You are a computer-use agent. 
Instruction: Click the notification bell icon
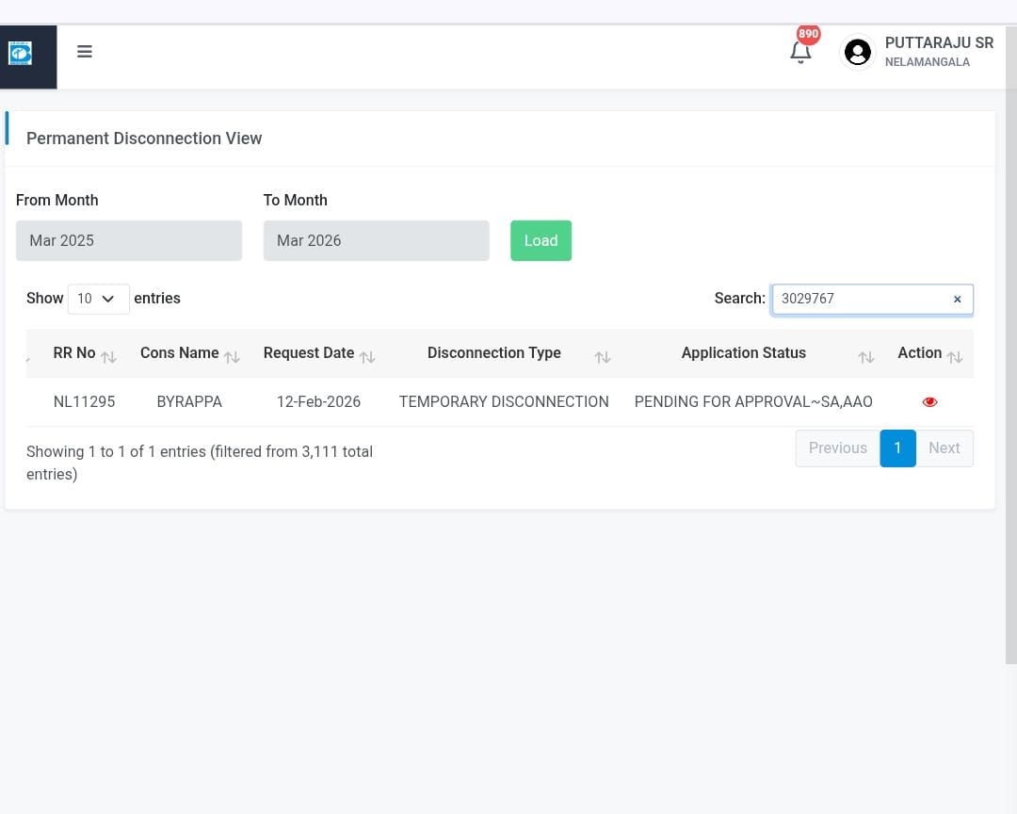(800, 53)
